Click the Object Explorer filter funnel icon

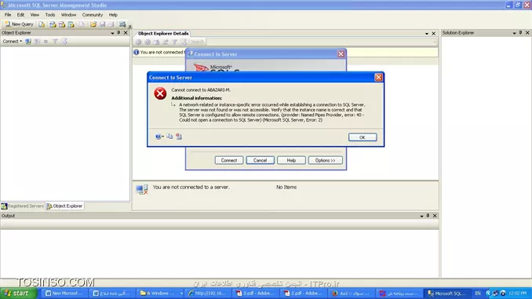tap(55, 42)
